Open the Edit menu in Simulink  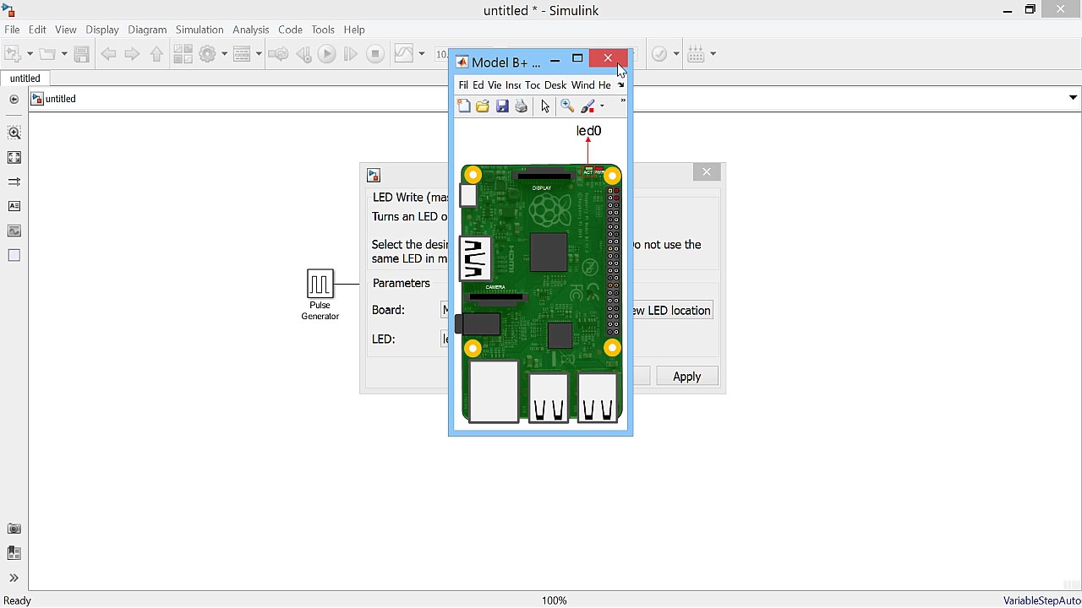click(x=37, y=30)
